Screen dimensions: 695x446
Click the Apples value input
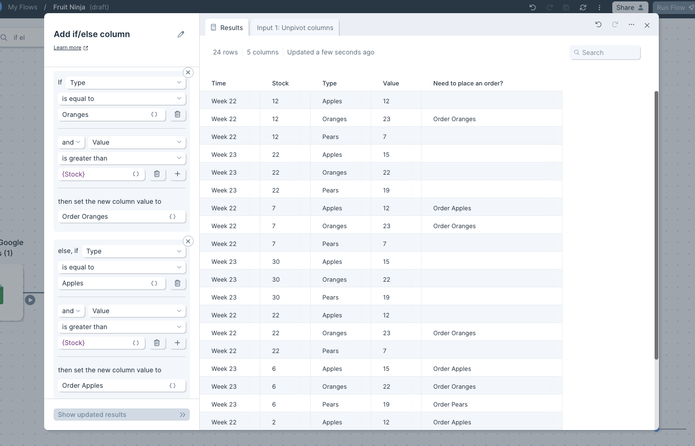[112, 283]
